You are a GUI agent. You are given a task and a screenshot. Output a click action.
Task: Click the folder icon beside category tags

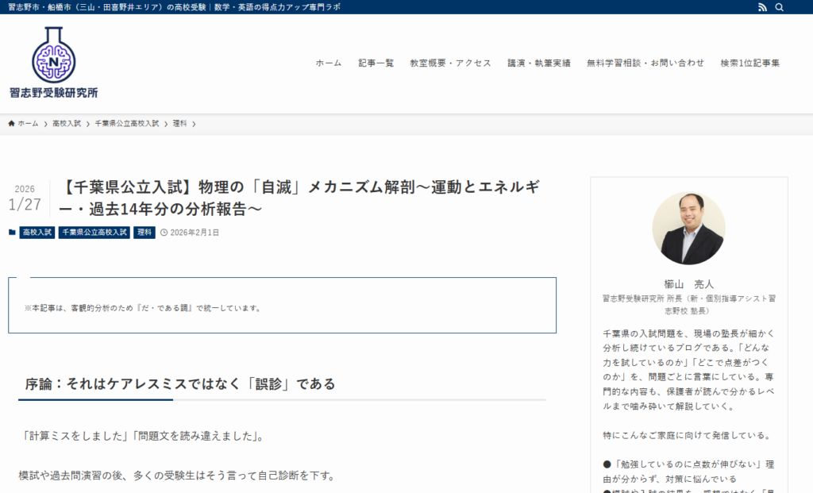(x=12, y=233)
